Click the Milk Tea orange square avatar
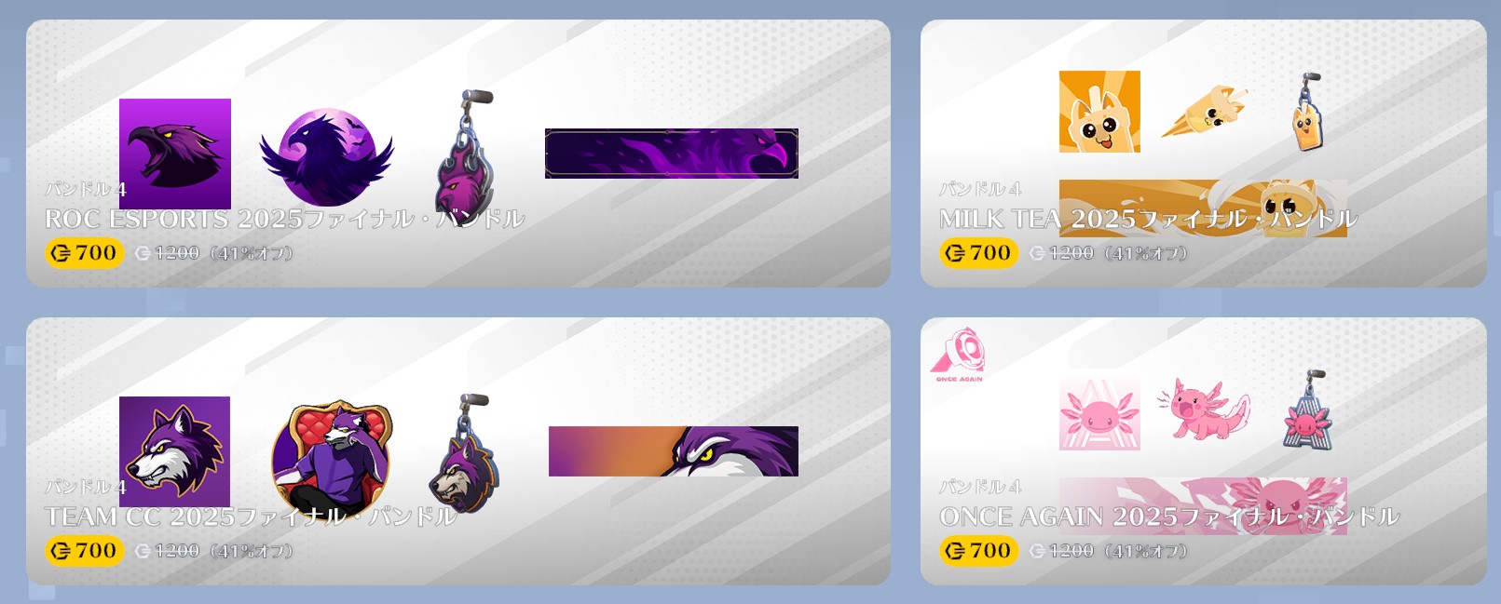Viewport: 1501px width, 604px height. pyautogui.click(x=1099, y=112)
